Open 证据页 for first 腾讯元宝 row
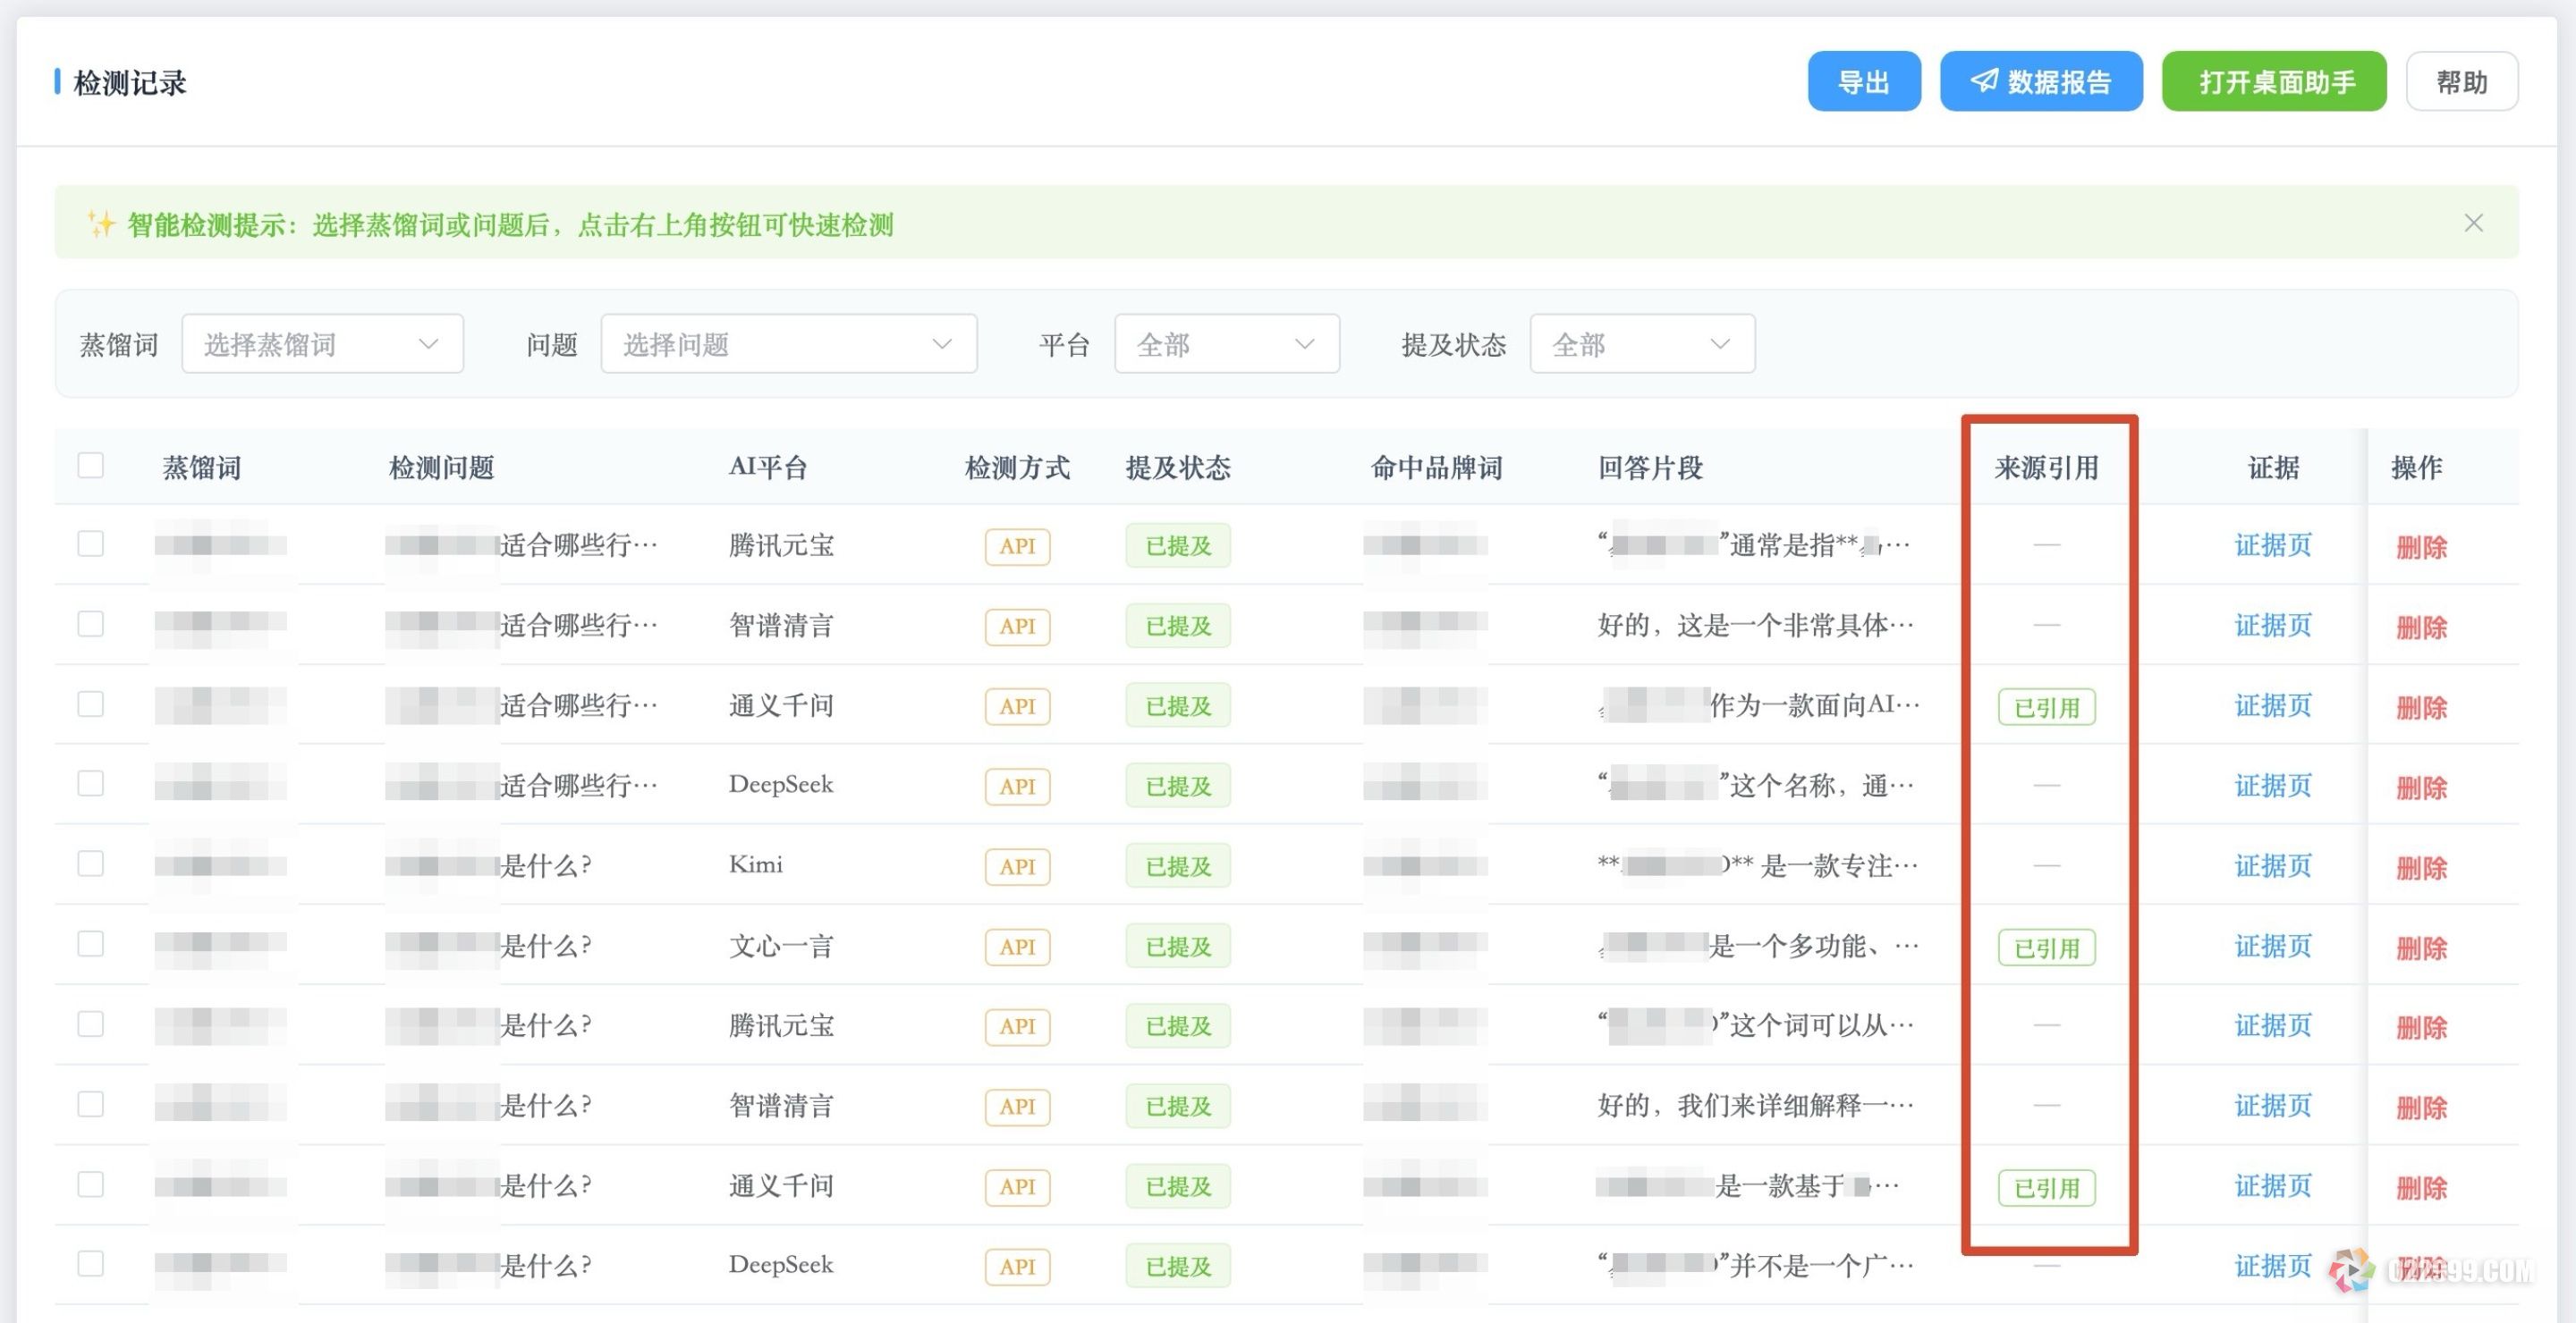The width and height of the screenshot is (2576, 1323). (x=2272, y=545)
